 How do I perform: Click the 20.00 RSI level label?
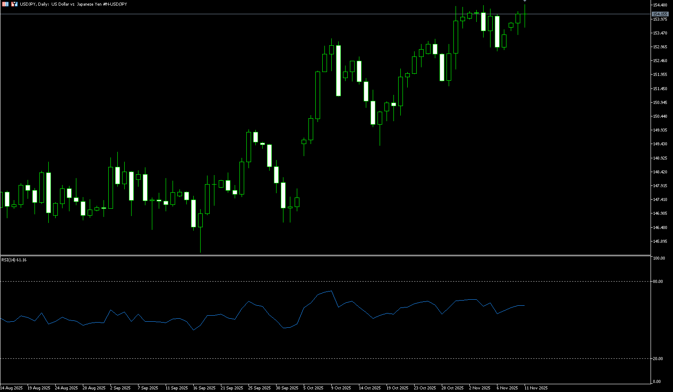(658, 359)
